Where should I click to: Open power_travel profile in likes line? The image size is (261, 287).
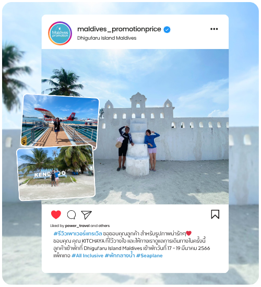(x=77, y=225)
